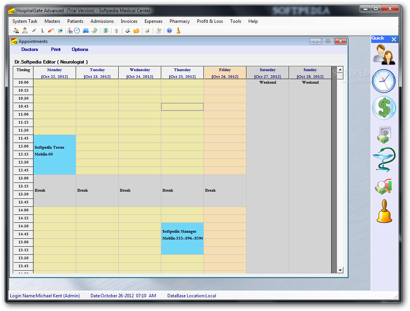Select the Softpedia Manager appointment block

[x=182, y=239]
